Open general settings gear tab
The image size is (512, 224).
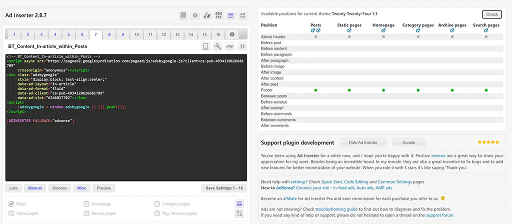click(231, 34)
